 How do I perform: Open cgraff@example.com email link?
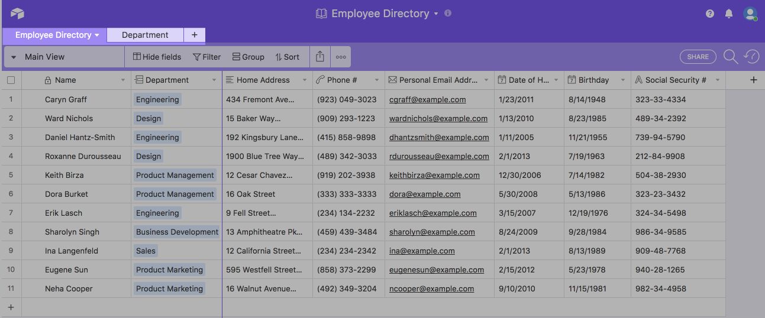427,99
